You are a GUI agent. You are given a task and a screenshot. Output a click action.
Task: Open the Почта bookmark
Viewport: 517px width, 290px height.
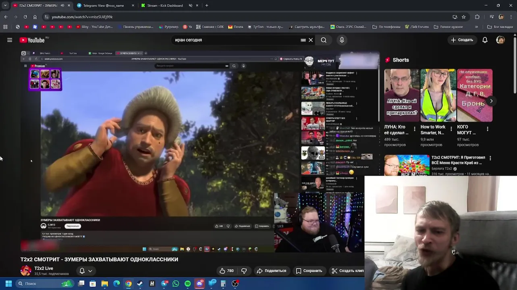pos(235,27)
